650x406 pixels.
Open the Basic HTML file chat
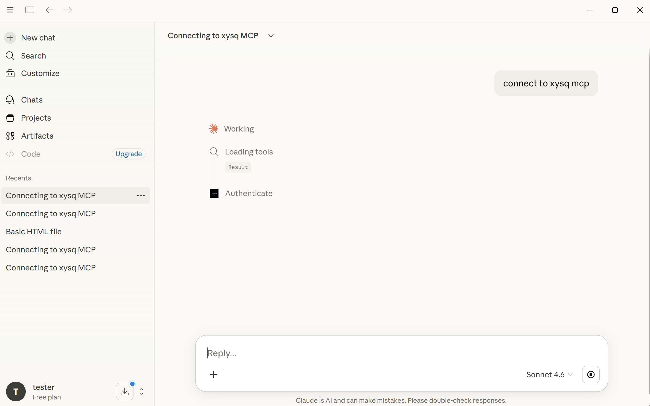tap(34, 232)
